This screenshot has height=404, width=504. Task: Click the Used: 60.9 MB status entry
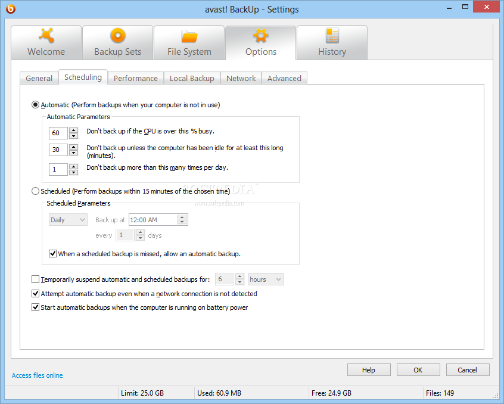[x=219, y=393]
